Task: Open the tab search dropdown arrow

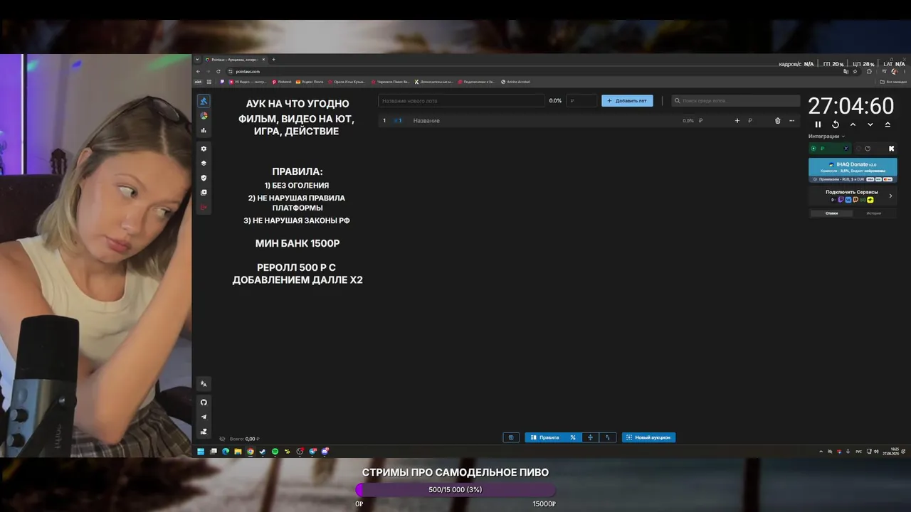Action: (x=197, y=60)
